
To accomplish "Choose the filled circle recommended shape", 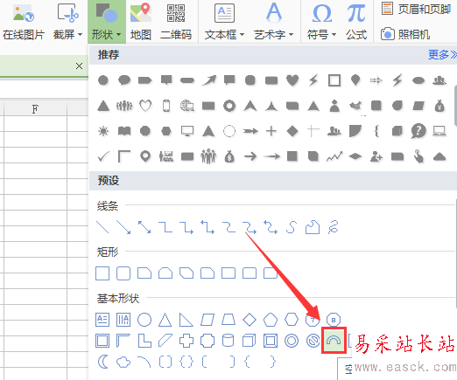I will point(103,80).
